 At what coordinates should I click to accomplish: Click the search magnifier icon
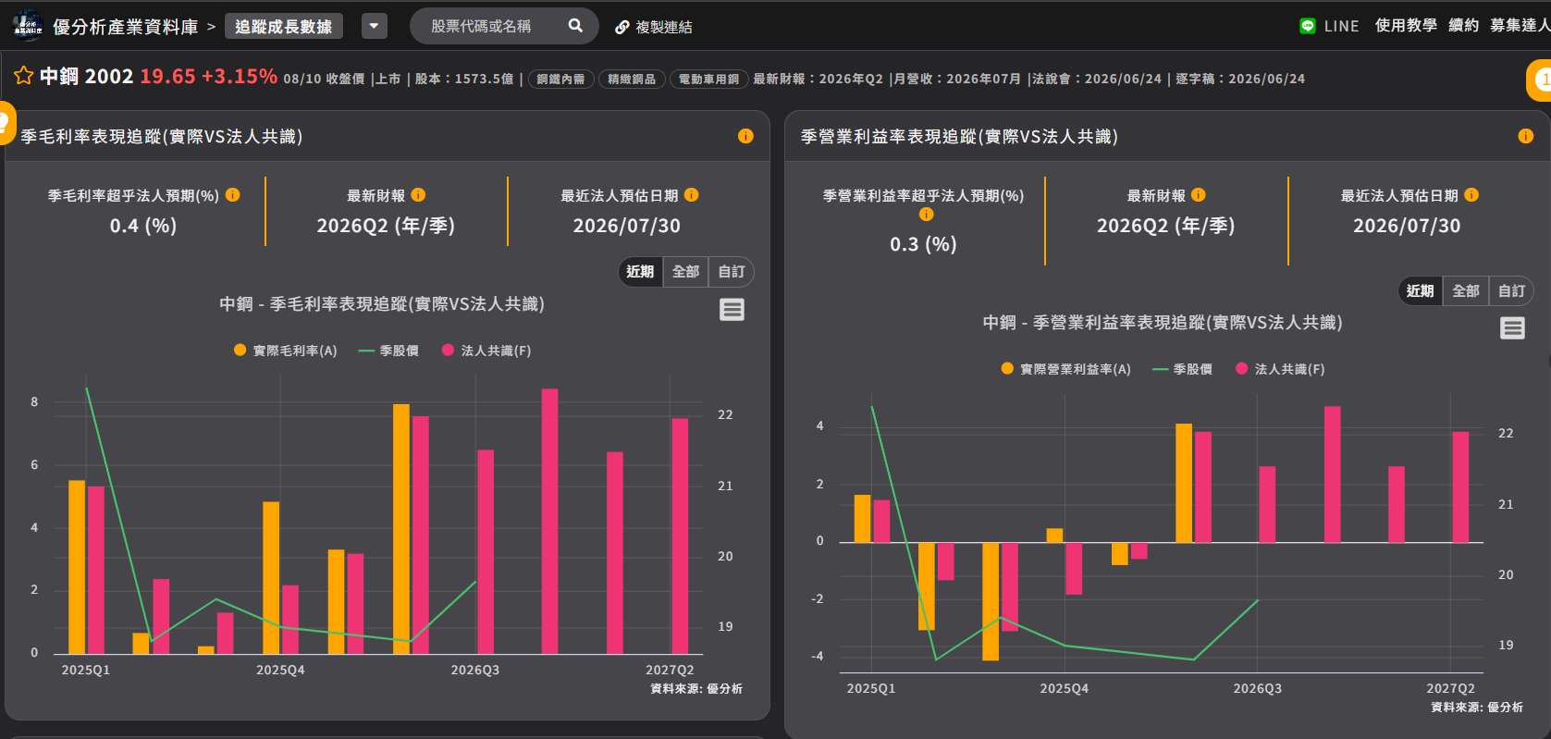point(575,26)
